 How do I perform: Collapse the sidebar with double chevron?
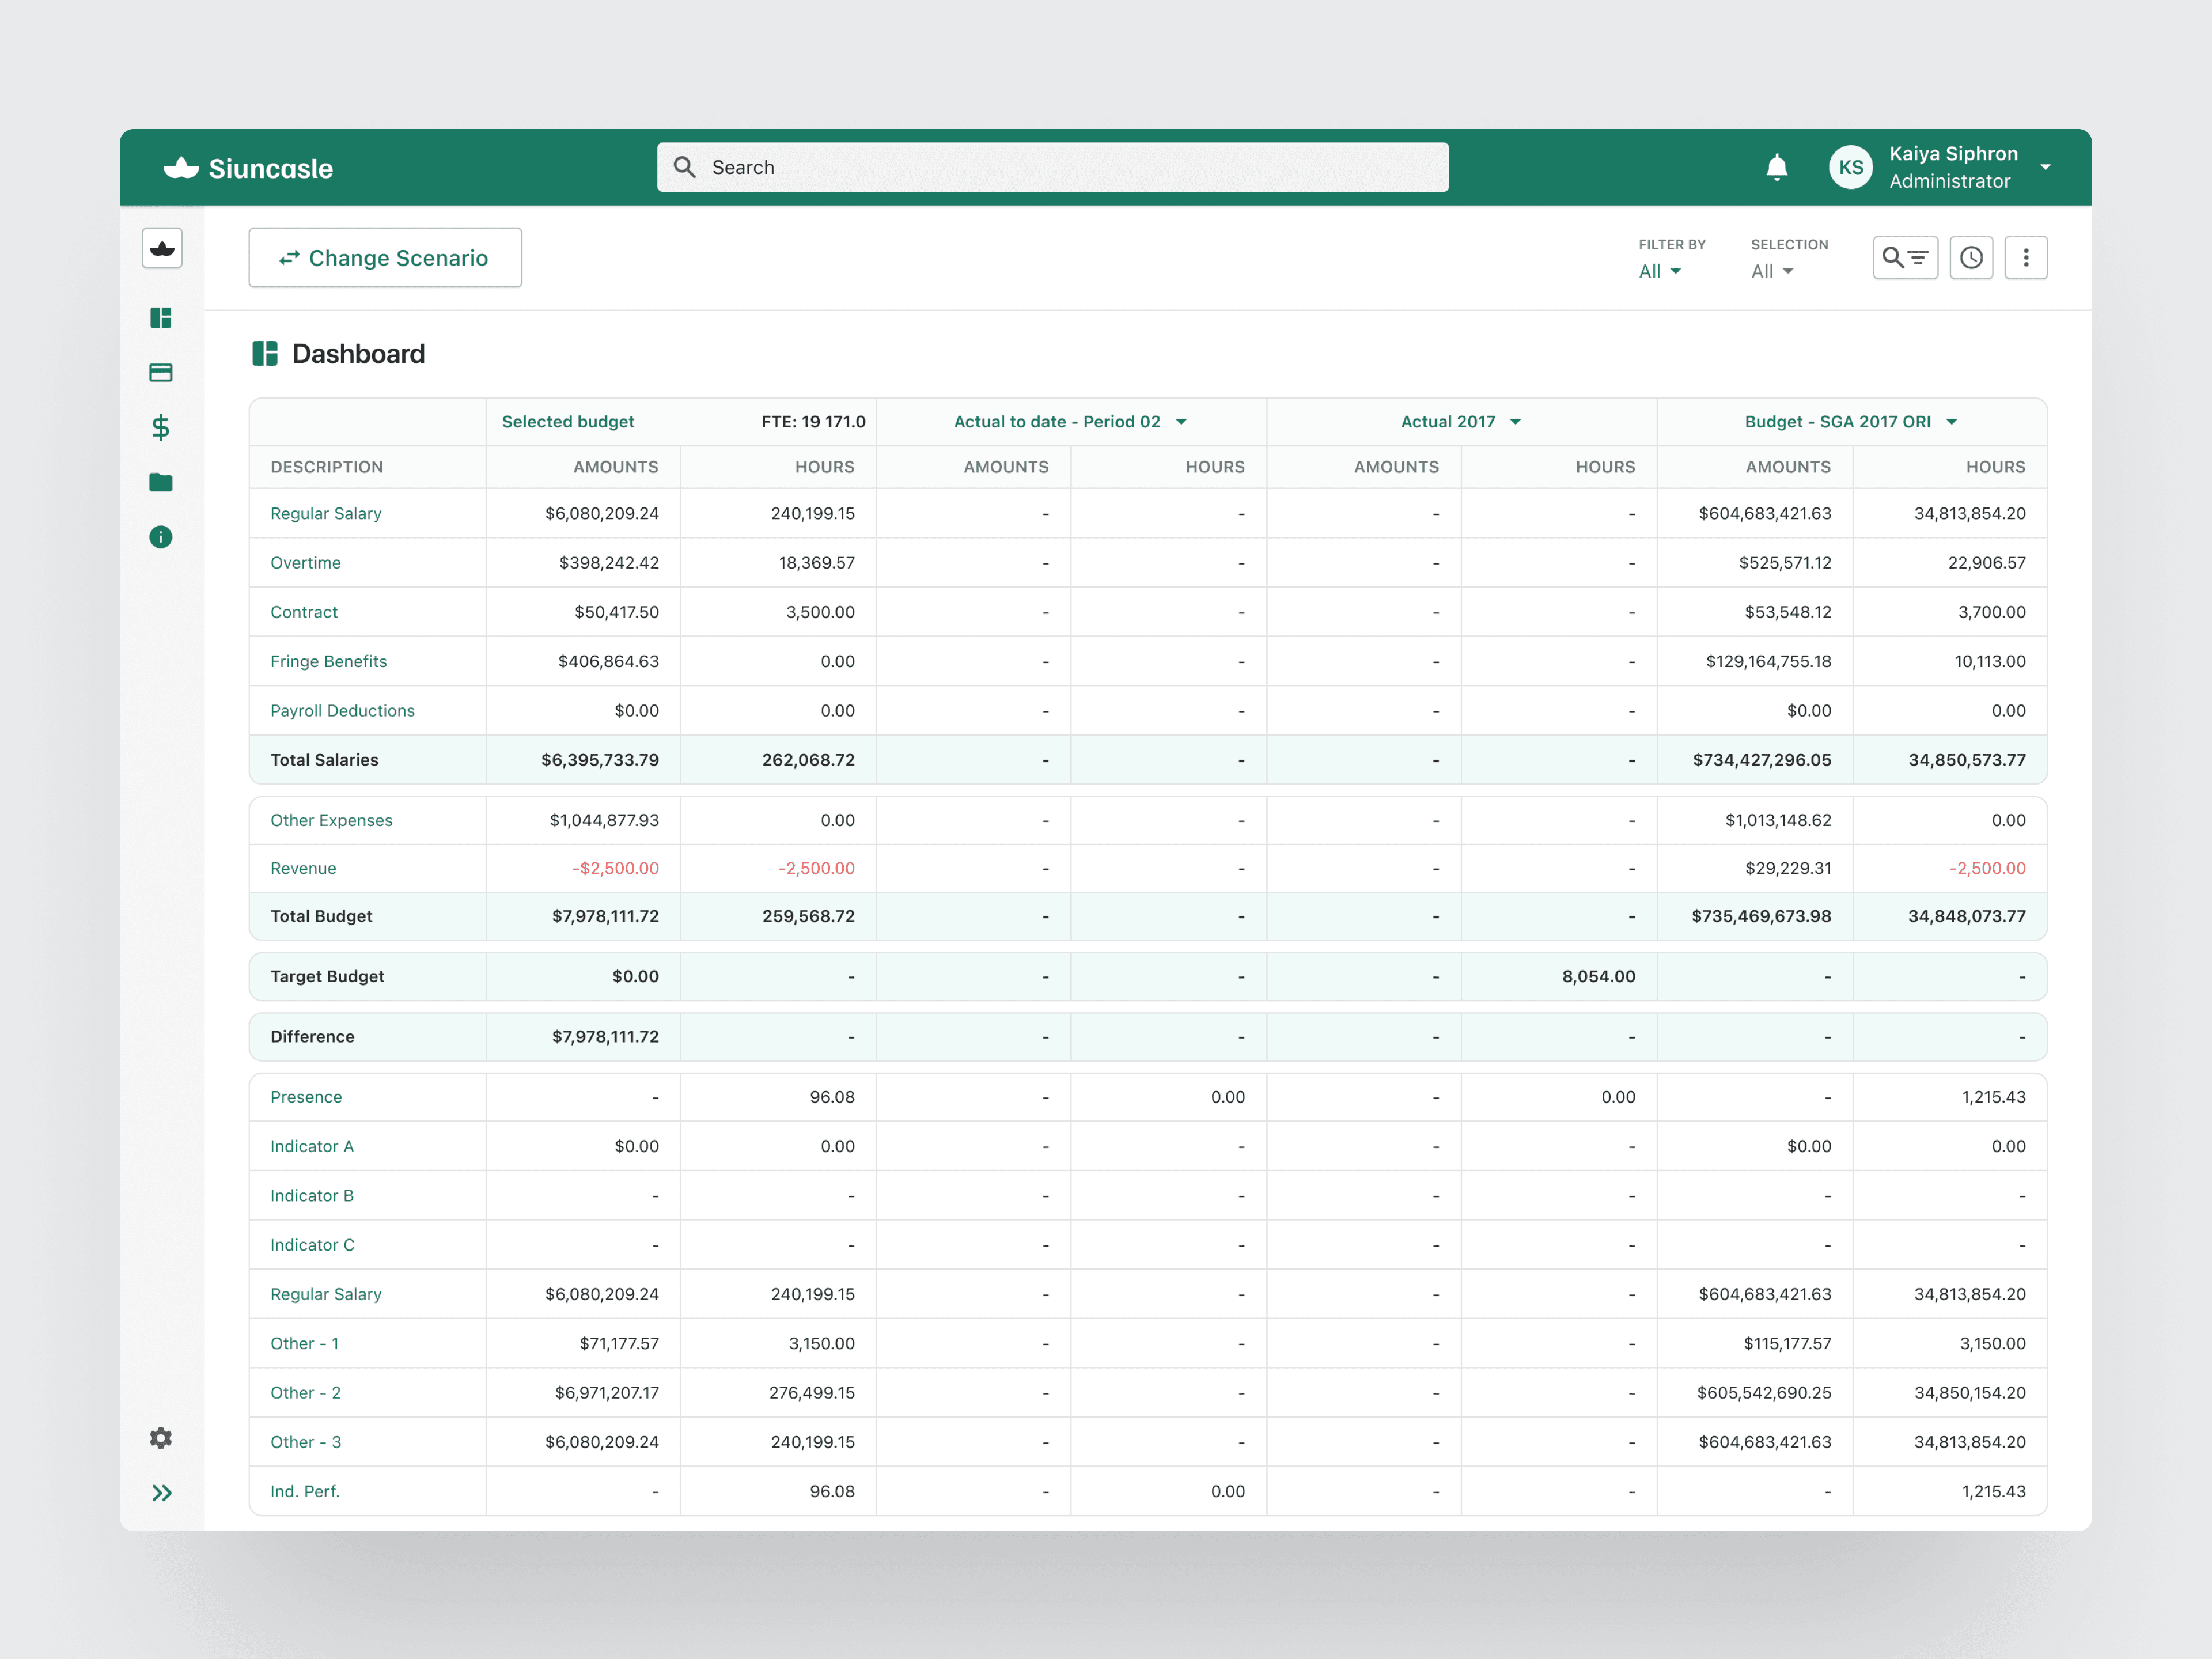[161, 1492]
